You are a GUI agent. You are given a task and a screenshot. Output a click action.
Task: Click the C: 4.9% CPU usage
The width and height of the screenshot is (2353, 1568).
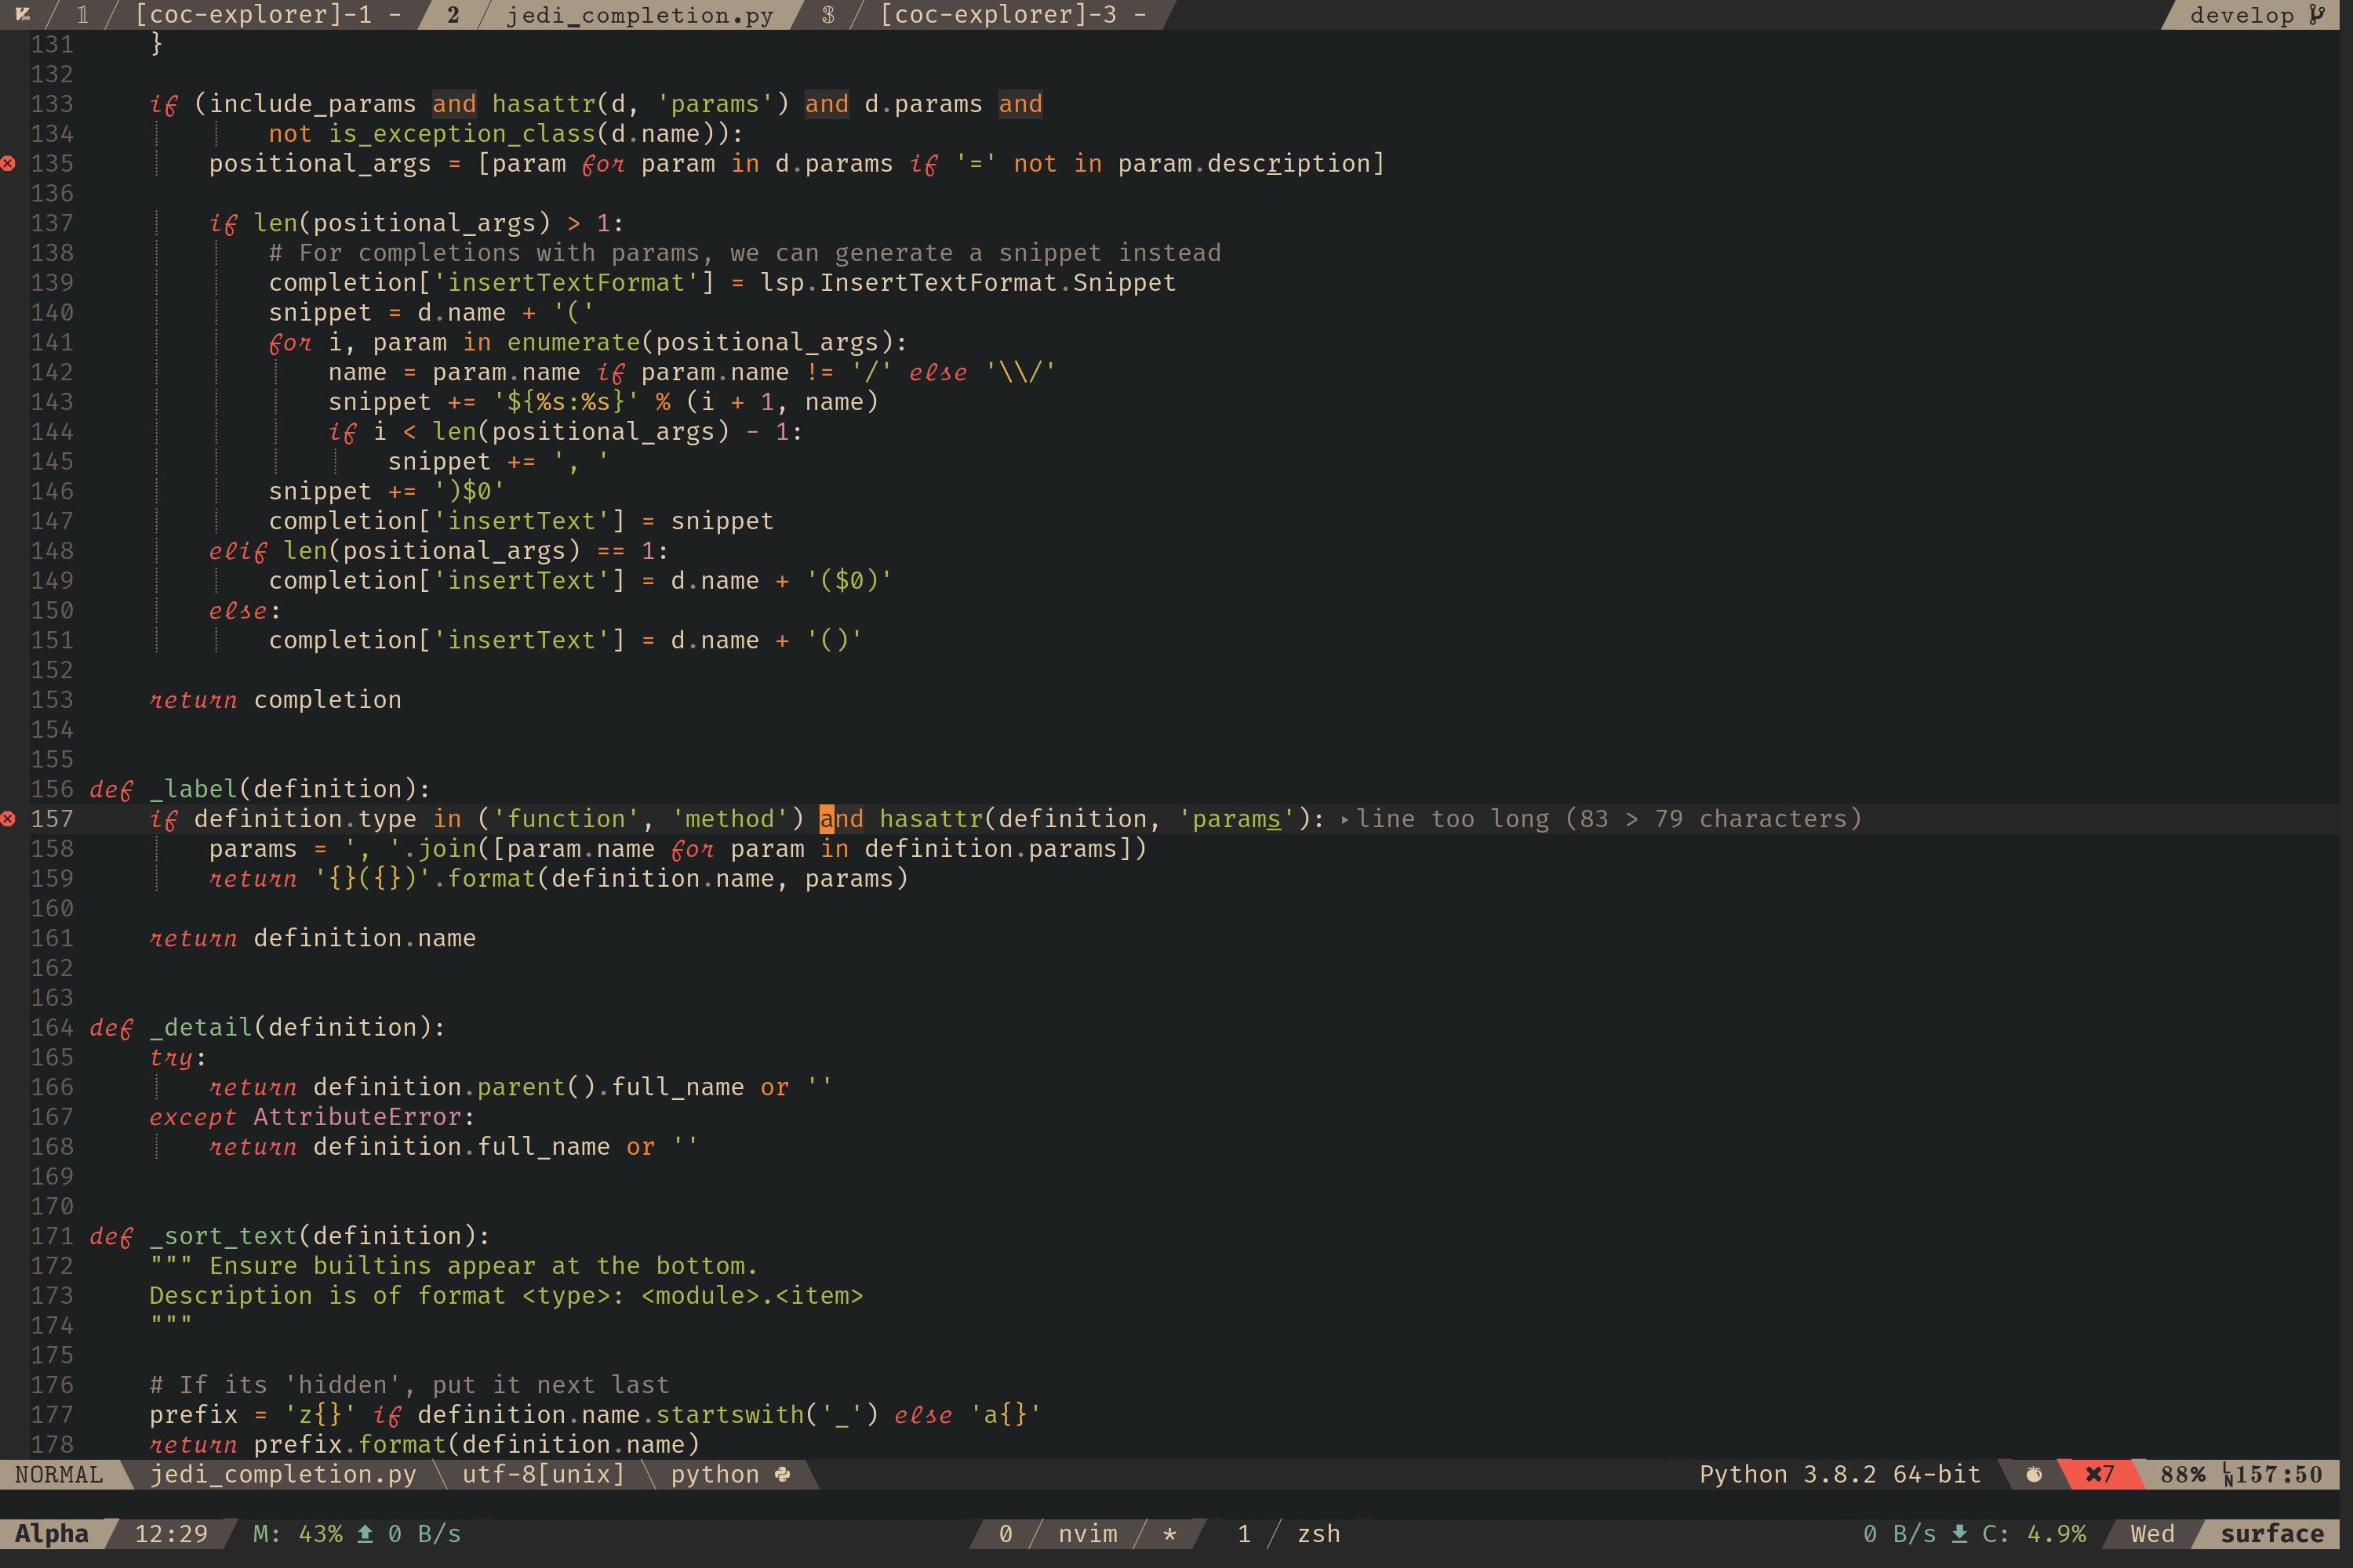(x=2035, y=1533)
